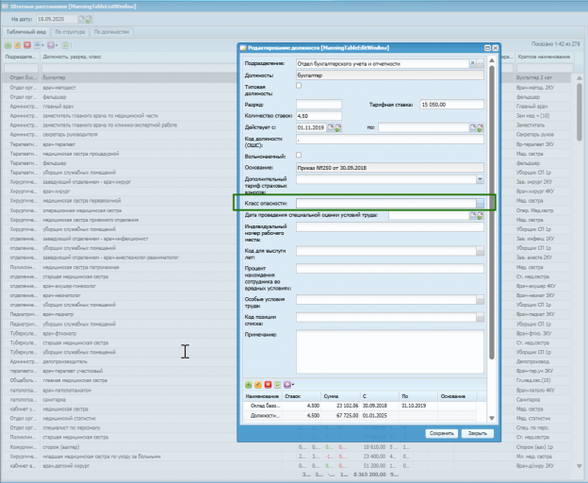Screen dimensions: 588x483
Task: Click set-date arrow icon beside На дату calendar
Action: (89, 19)
